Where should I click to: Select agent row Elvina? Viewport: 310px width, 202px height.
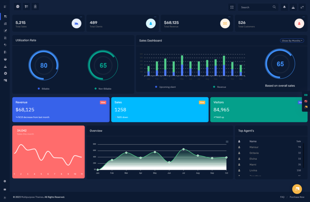pyautogui.click(x=270, y=159)
